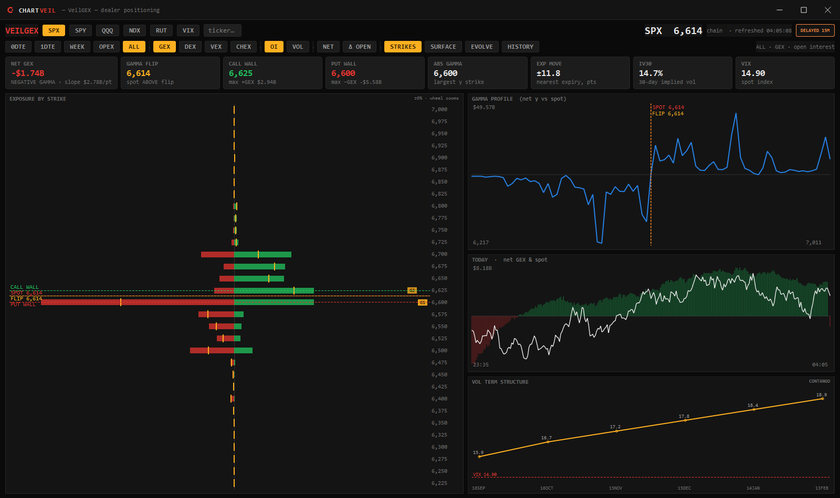Click the VIX 14.90 card

(x=785, y=73)
